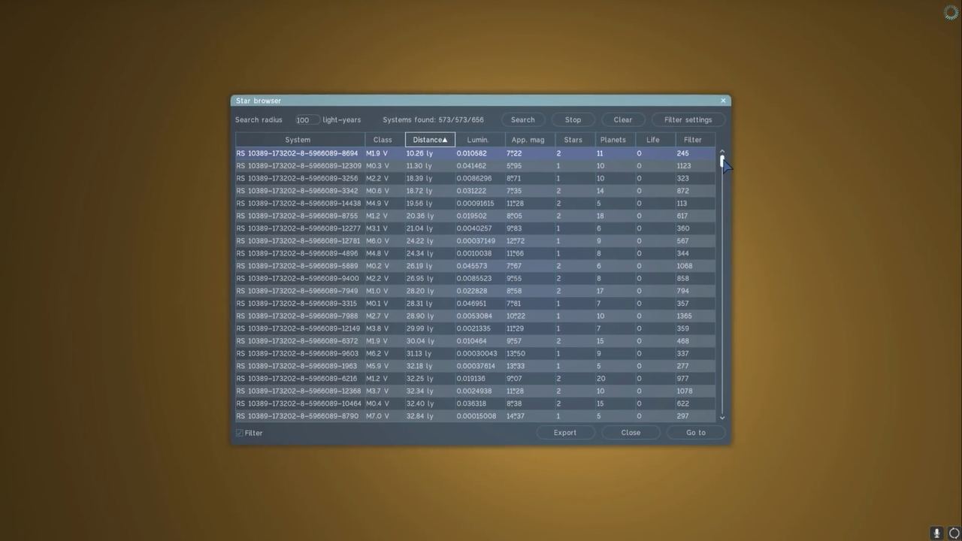The image size is (962, 541).
Task: Select system RS 10389-173202-8-5966089-10464
Action: click(475, 403)
